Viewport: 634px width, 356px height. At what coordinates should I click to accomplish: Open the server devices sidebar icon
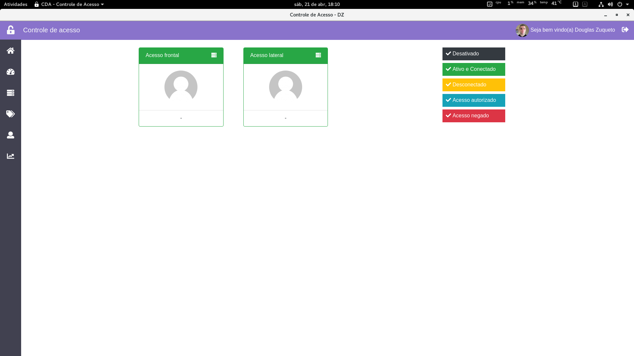tap(11, 93)
